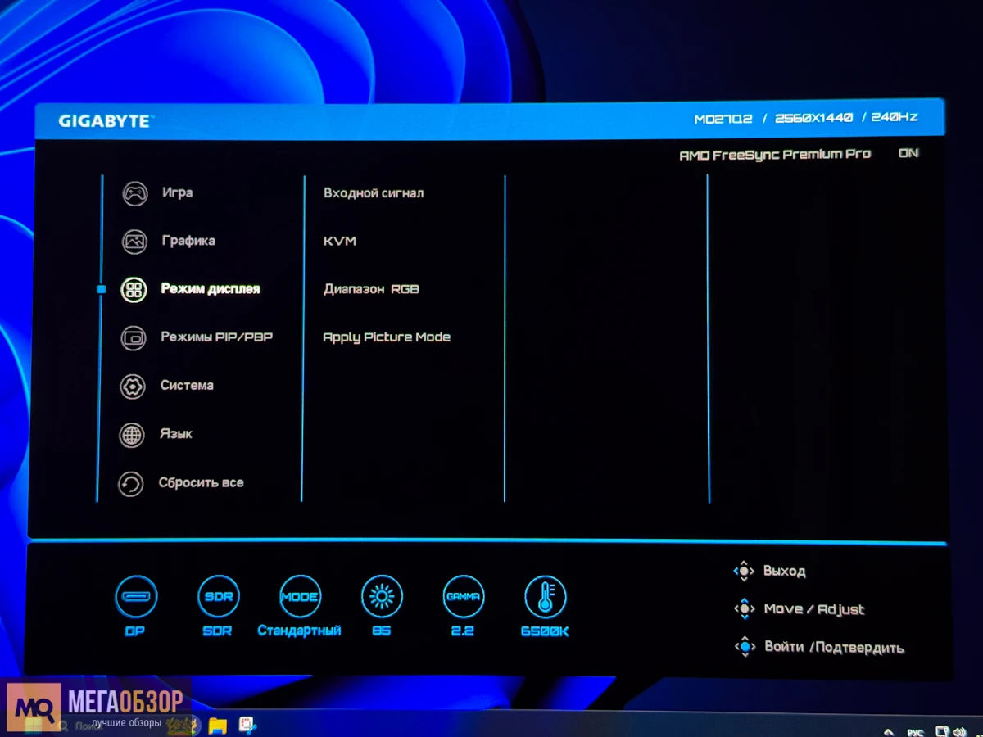Click the DisplayPort input icon
Screen dimensions: 983x737
click(136, 596)
